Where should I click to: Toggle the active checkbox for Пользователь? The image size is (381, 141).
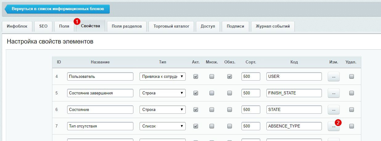click(x=196, y=77)
